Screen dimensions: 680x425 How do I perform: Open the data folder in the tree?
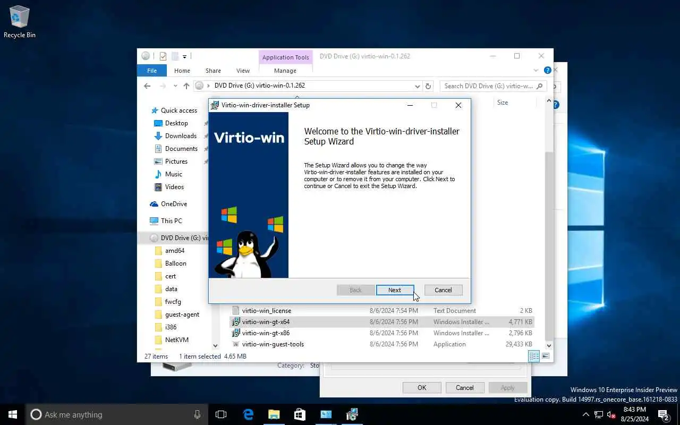pos(171,289)
